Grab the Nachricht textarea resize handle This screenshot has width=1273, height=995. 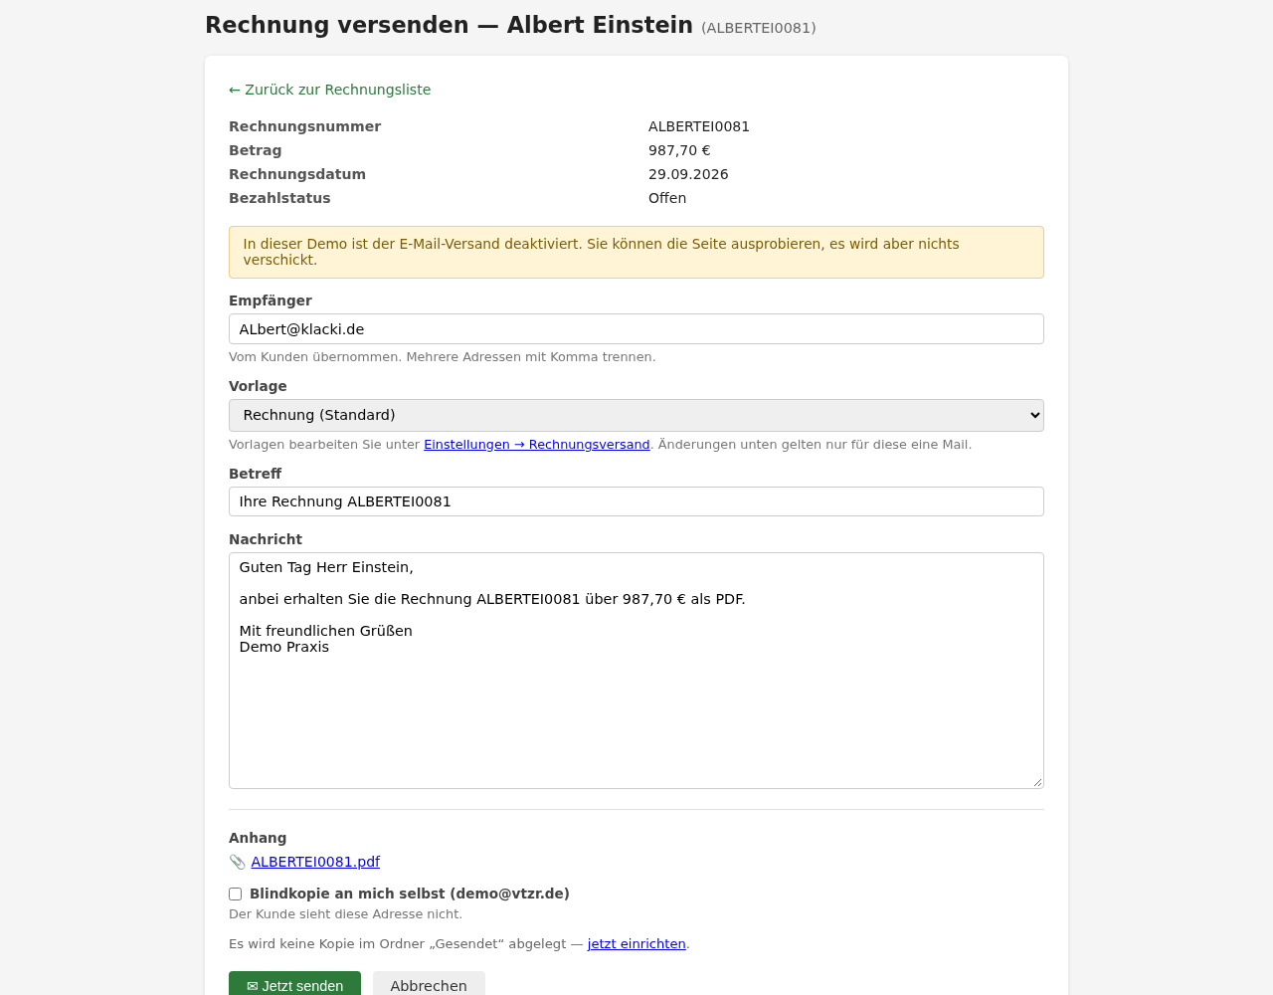1037,782
